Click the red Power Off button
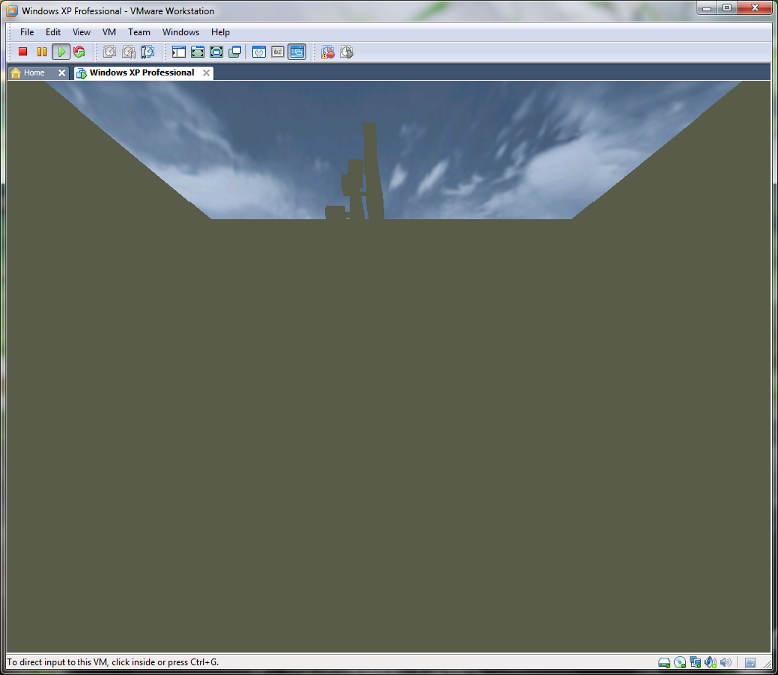778x675 pixels. 23,51
